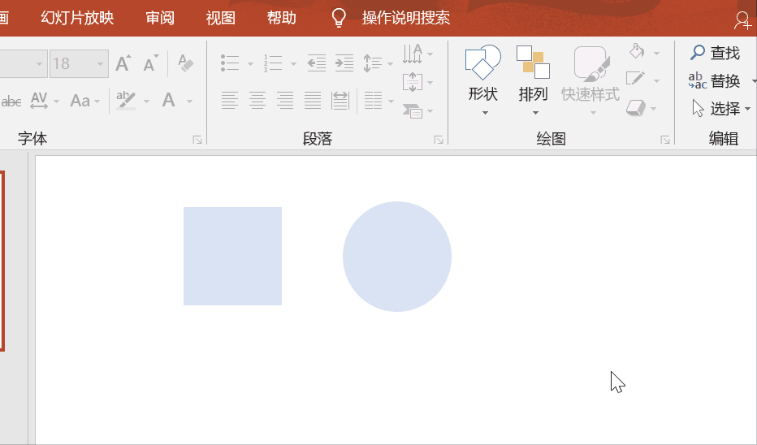Open the 形状 shapes gallery

click(x=482, y=80)
